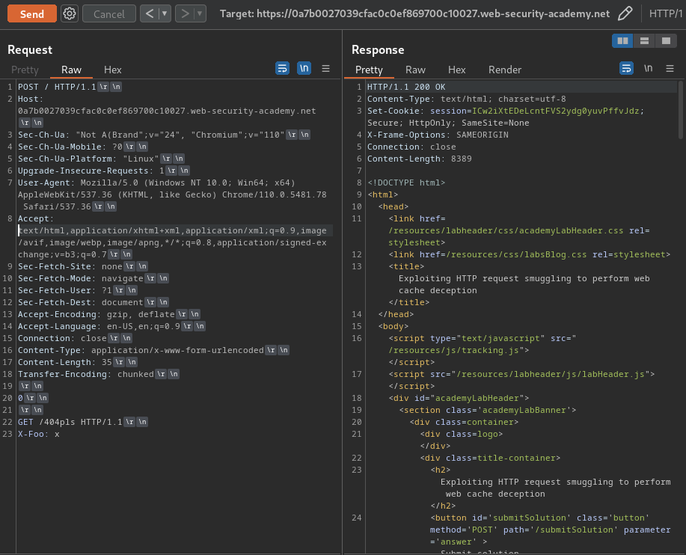The width and height of the screenshot is (686, 555).
Task: Click 'Sec-Fetch-Mode: navigate' header
Action: coord(81,278)
